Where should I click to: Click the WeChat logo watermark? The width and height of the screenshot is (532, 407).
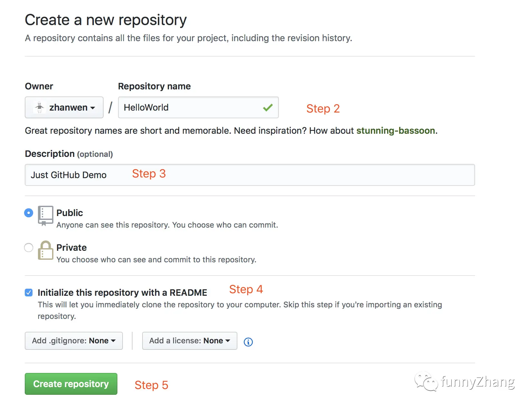point(426,381)
